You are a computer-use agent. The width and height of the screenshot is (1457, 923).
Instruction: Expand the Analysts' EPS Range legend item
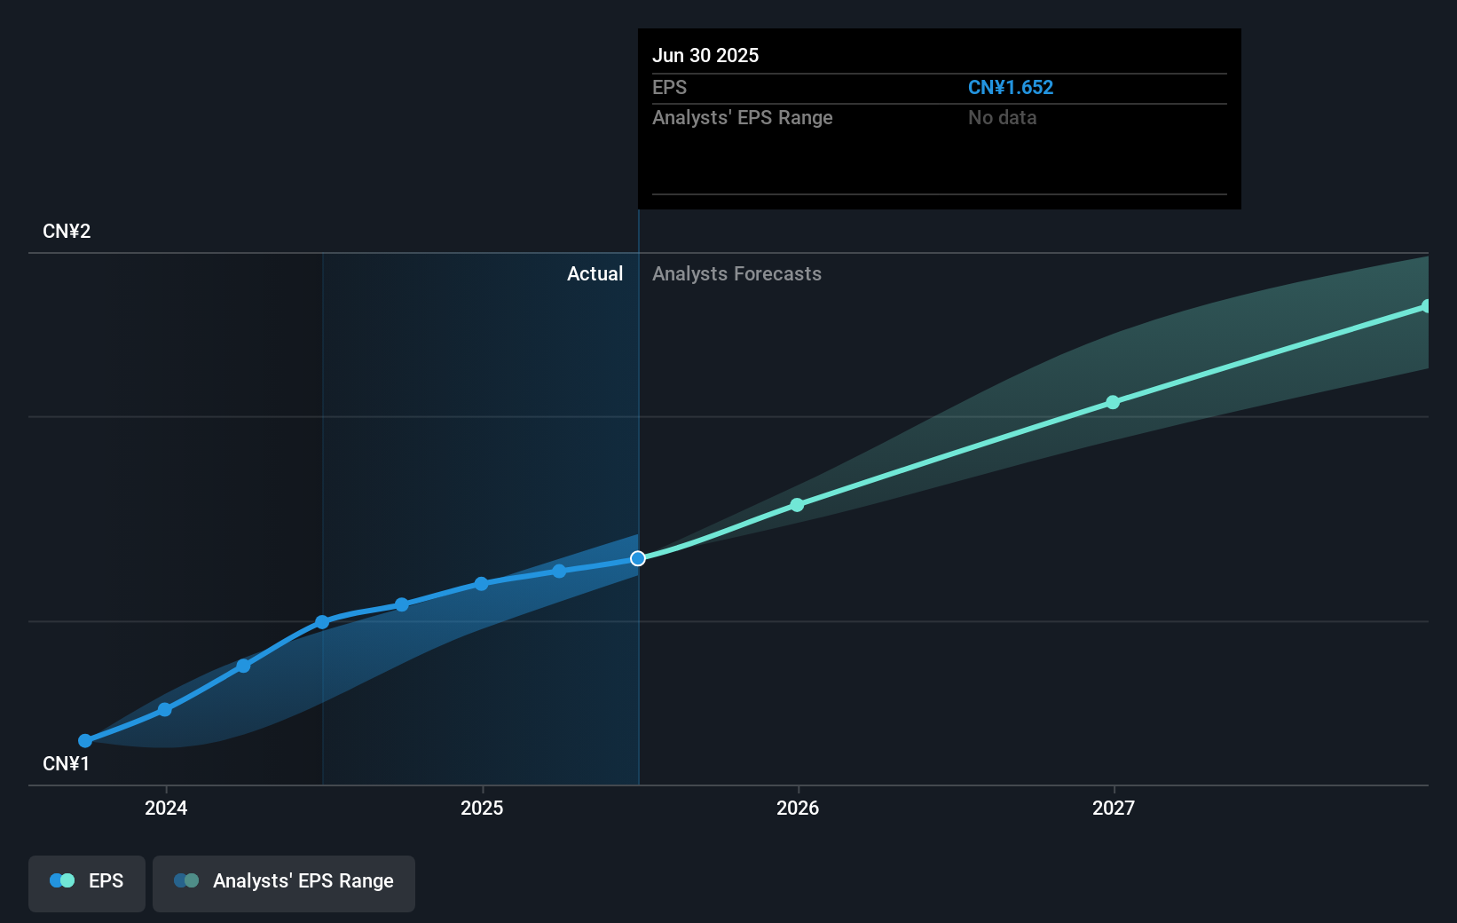click(x=284, y=883)
